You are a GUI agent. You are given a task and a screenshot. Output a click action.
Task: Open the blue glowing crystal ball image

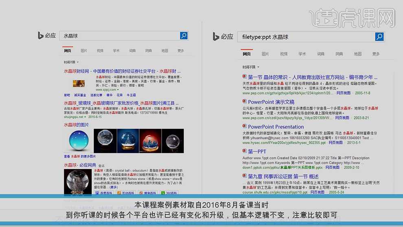tap(79, 141)
